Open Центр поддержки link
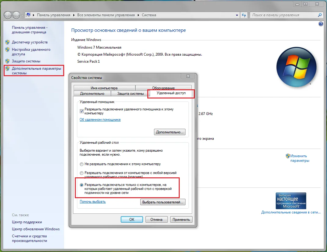 [x=27, y=222]
